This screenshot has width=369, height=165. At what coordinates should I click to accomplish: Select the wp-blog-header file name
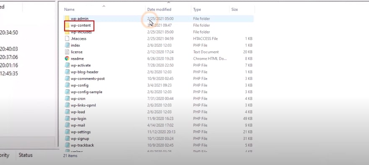tap(85, 72)
